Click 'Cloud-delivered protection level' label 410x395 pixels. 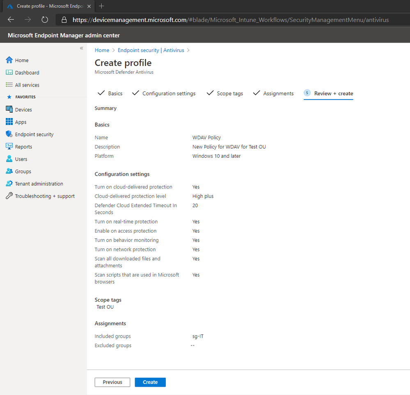point(130,196)
